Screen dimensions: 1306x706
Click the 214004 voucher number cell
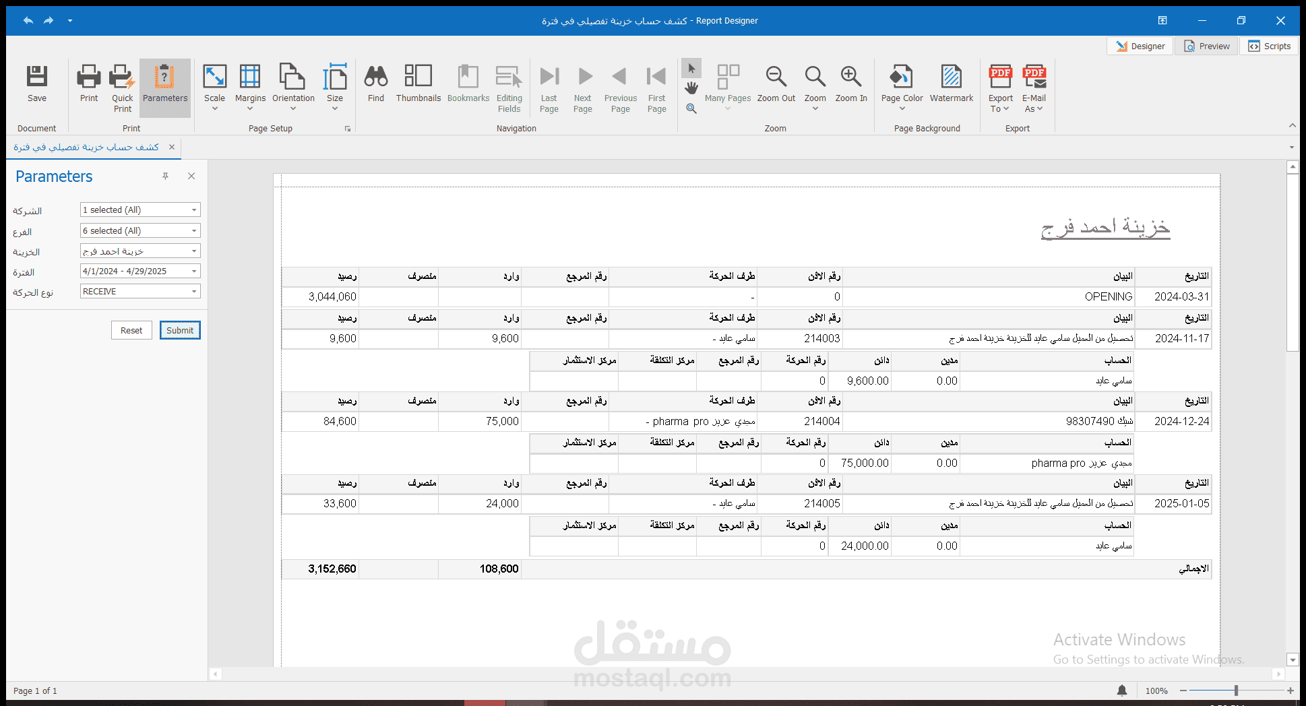801,421
